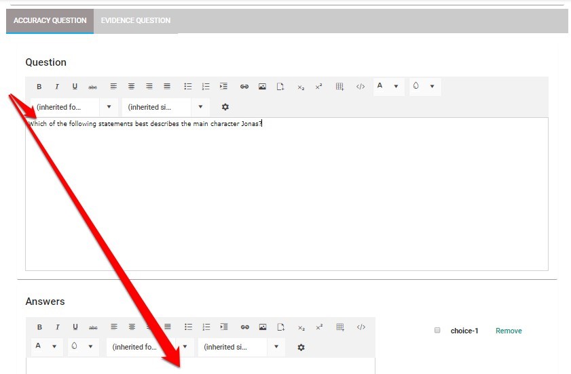Click inside the Question text area
The width and height of the screenshot is (571, 374).
[x=287, y=196]
